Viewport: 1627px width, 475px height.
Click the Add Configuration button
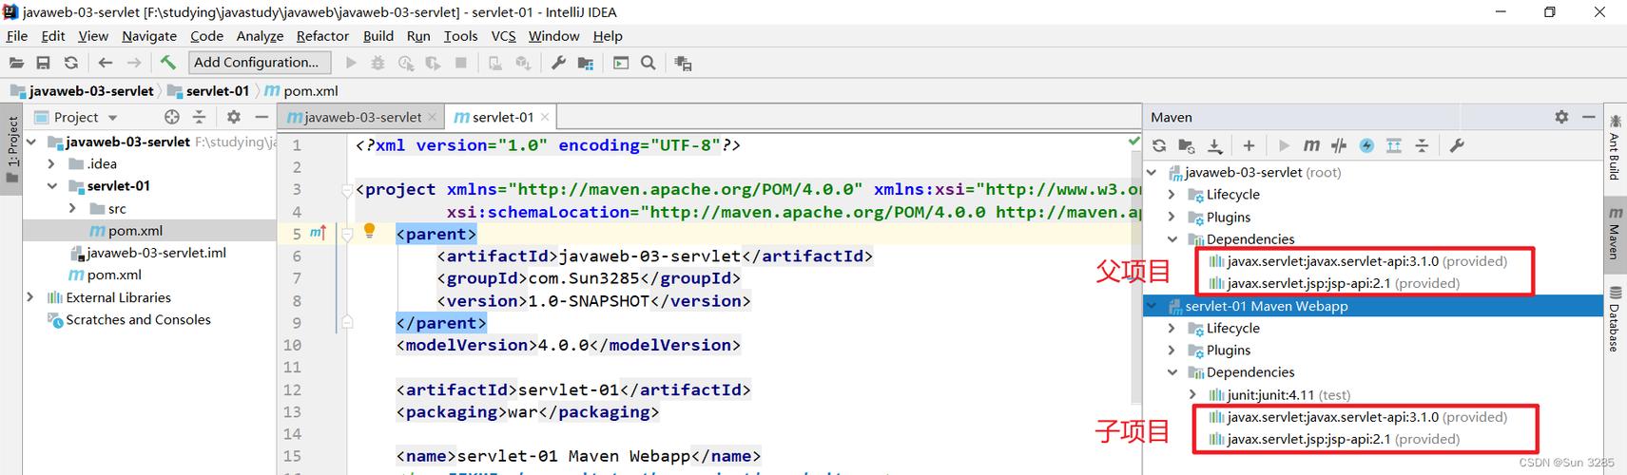click(257, 63)
